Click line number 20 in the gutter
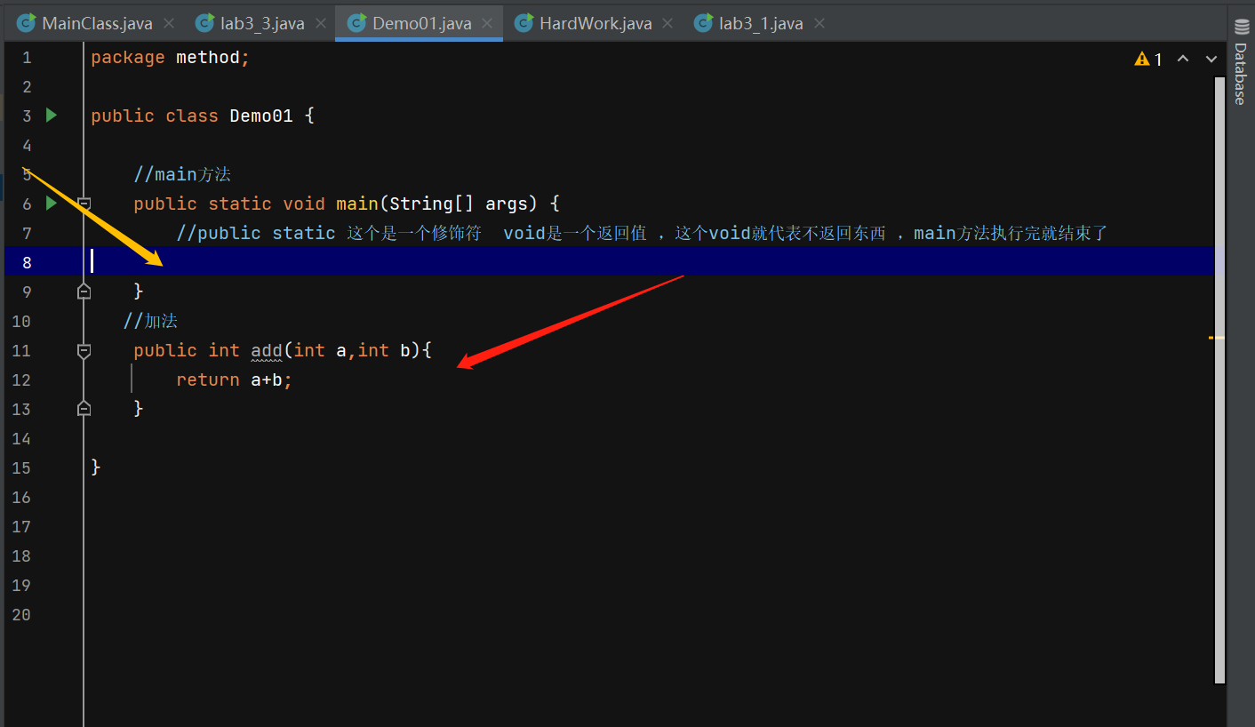1255x727 pixels. point(21,614)
